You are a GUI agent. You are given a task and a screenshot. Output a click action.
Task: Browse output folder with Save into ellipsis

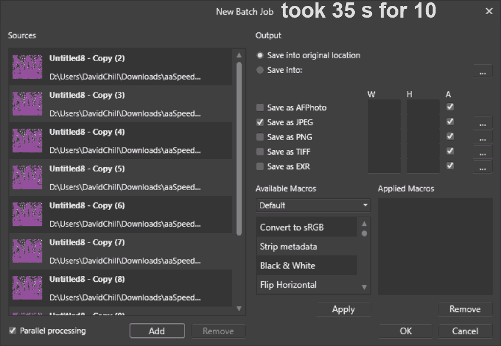482,71
